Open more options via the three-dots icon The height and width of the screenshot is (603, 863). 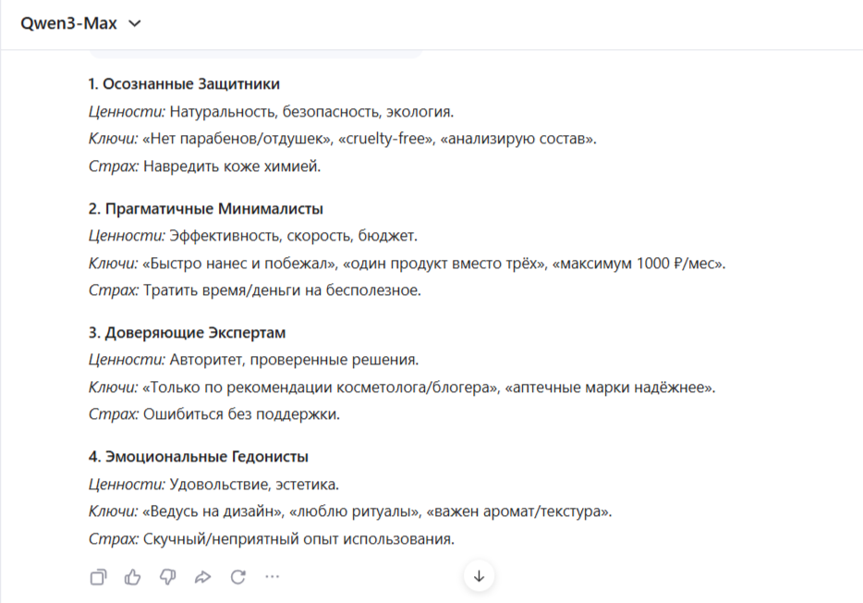273,577
